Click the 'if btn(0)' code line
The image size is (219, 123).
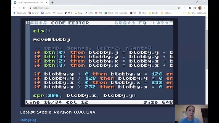pyautogui.click(x=103, y=52)
